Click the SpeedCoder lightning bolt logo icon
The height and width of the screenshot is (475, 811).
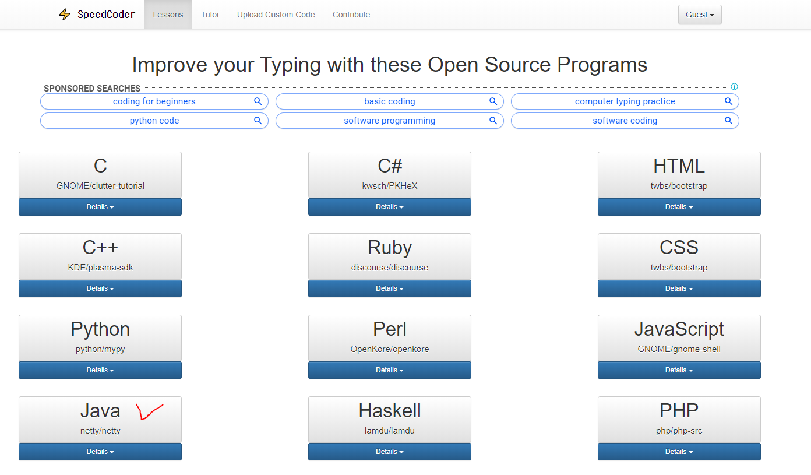tap(65, 15)
